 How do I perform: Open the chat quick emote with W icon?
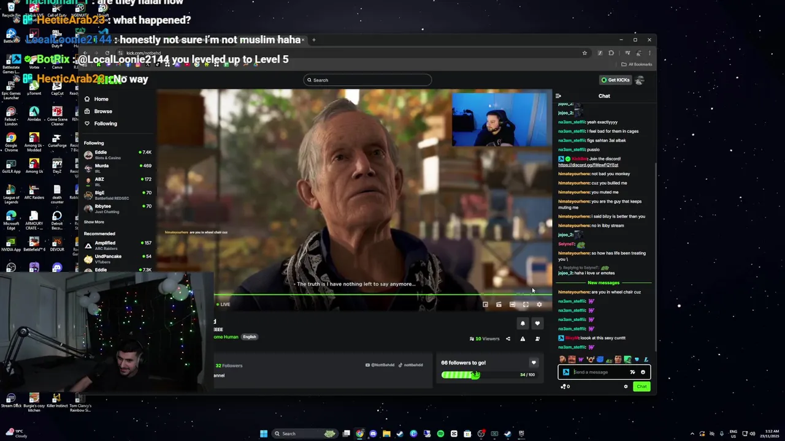pos(581,360)
